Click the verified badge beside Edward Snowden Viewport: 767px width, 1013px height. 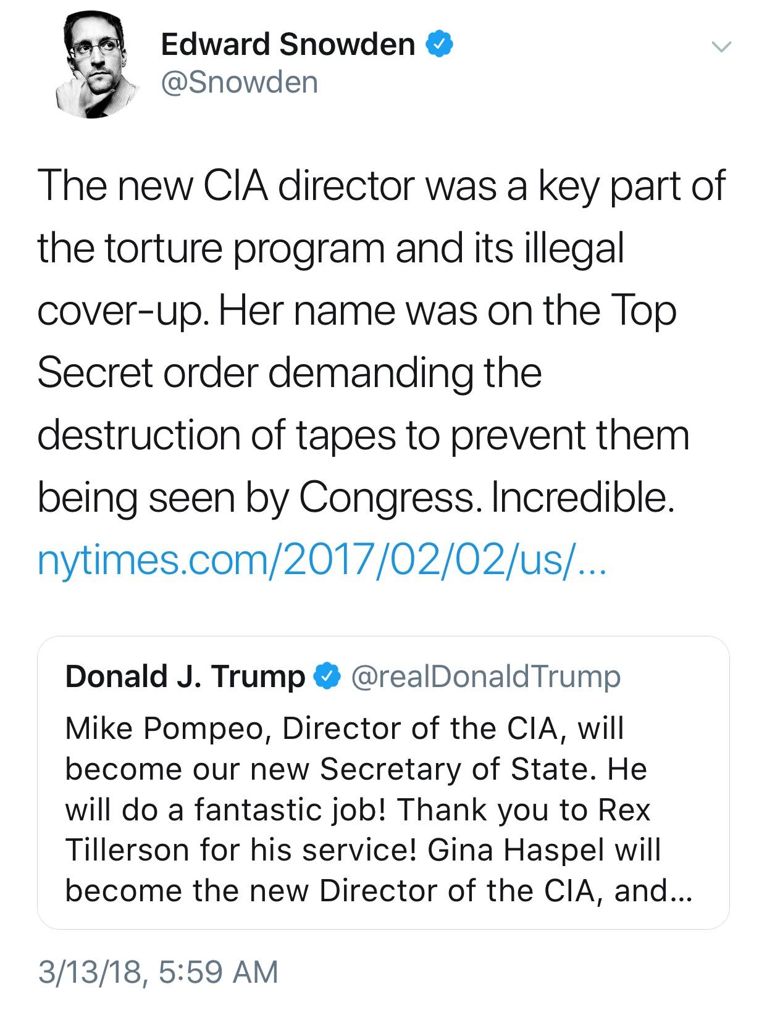coord(441,44)
